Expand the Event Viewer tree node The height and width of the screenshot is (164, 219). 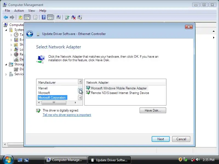tap(11, 40)
